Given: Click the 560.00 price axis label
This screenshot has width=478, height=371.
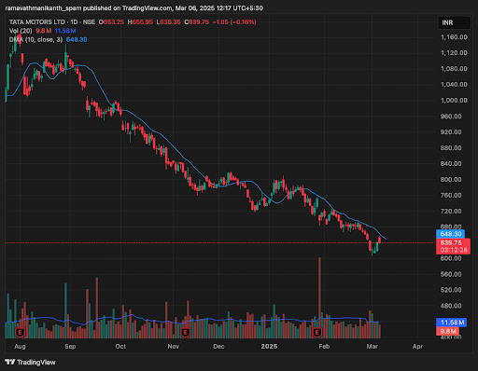Looking at the screenshot, I should (x=451, y=274).
